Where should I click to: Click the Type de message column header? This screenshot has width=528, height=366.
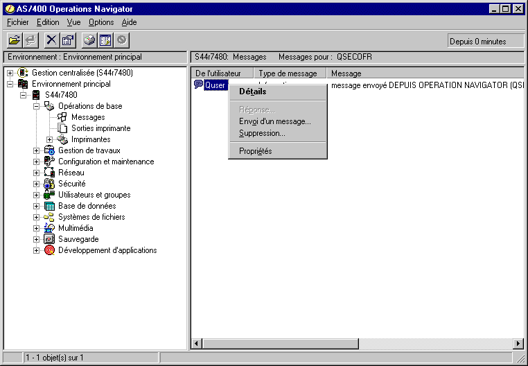pos(290,73)
